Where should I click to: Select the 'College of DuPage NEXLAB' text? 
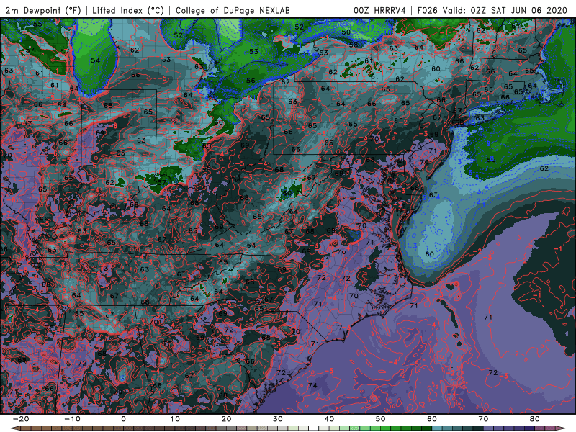pyautogui.click(x=233, y=10)
